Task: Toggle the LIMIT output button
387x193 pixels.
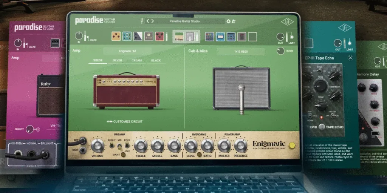Action: click(291, 37)
